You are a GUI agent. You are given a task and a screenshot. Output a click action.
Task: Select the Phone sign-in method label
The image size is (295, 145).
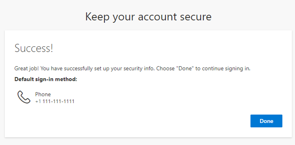(x=43, y=94)
